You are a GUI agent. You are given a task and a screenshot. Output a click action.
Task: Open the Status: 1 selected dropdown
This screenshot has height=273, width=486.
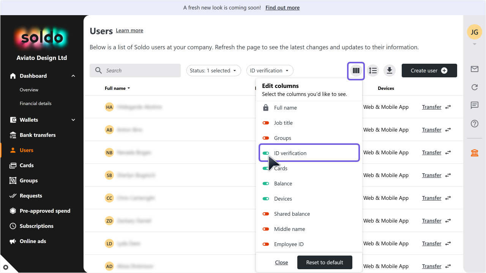[213, 71]
